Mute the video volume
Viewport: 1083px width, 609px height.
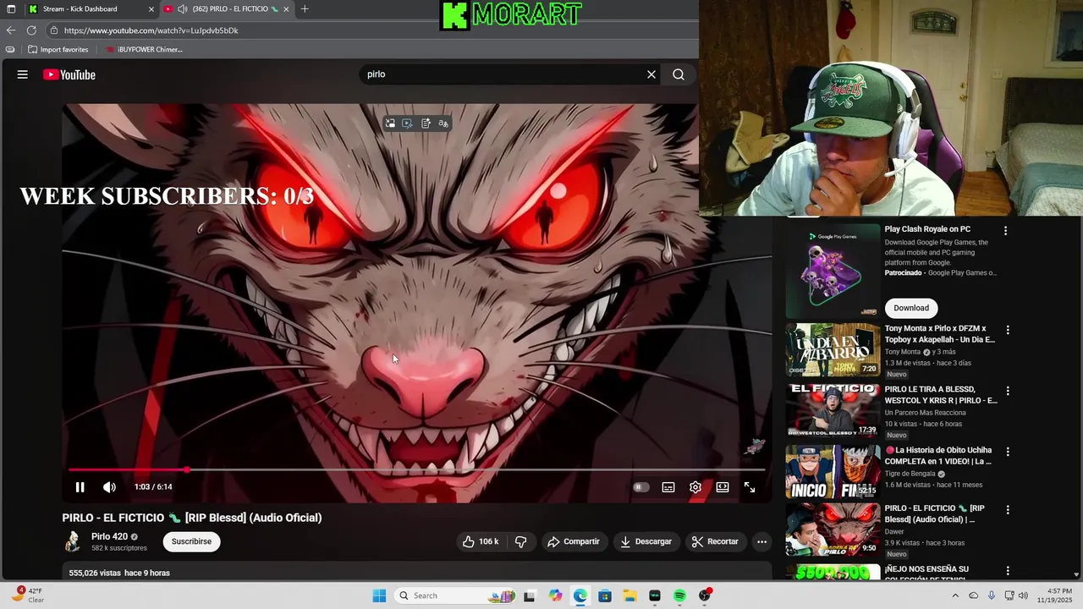point(109,487)
